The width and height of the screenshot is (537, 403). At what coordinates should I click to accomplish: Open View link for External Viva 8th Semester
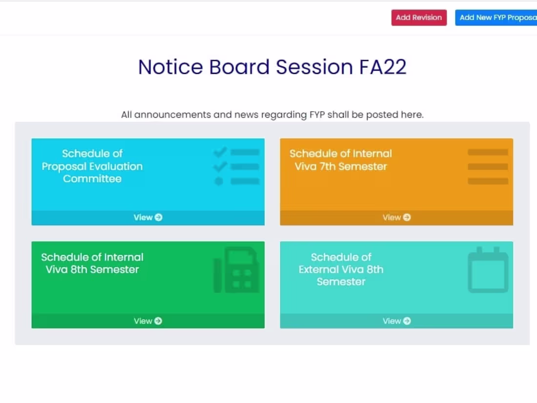392,321
